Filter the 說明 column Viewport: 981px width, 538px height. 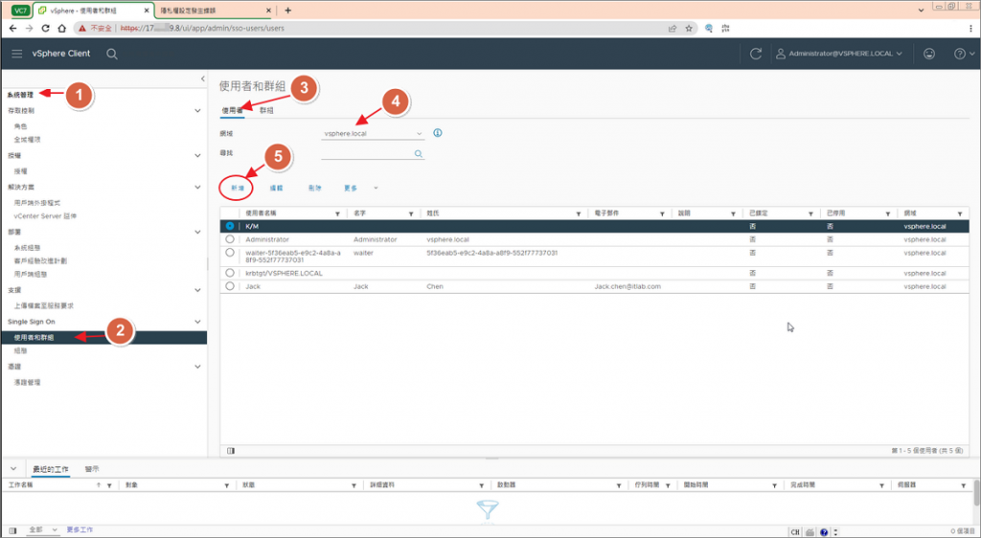pyautogui.click(x=733, y=213)
